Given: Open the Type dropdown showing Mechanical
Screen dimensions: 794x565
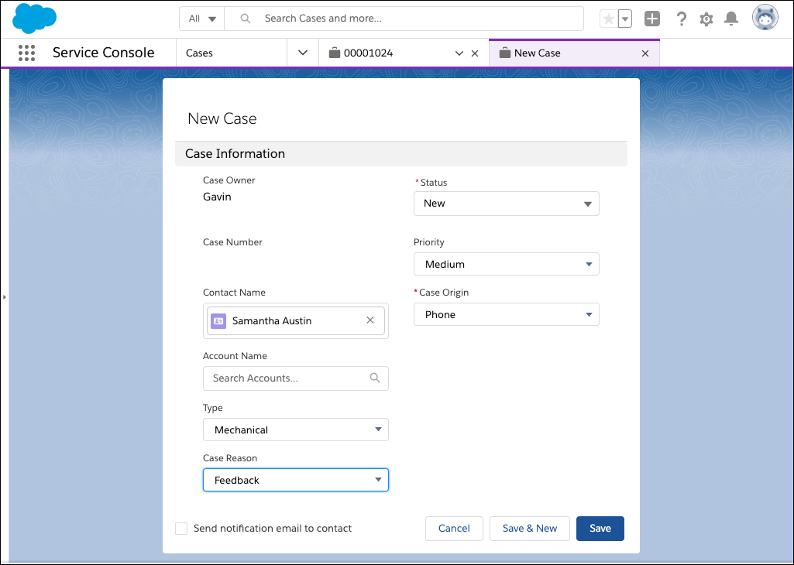Looking at the screenshot, I should [x=296, y=430].
